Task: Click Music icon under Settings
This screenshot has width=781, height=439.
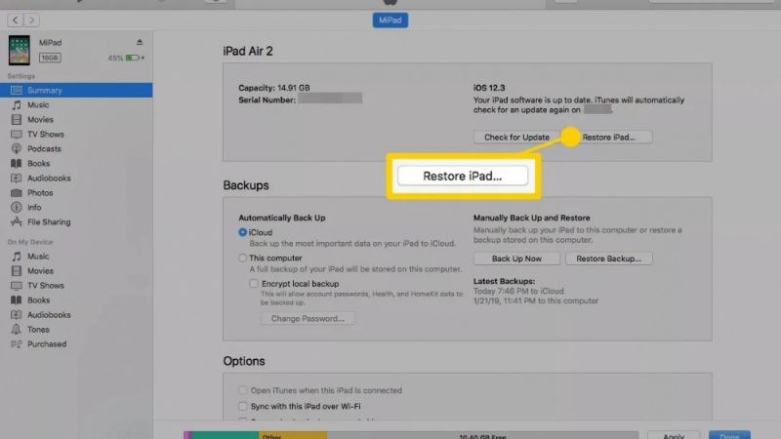Action: [x=17, y=105]
